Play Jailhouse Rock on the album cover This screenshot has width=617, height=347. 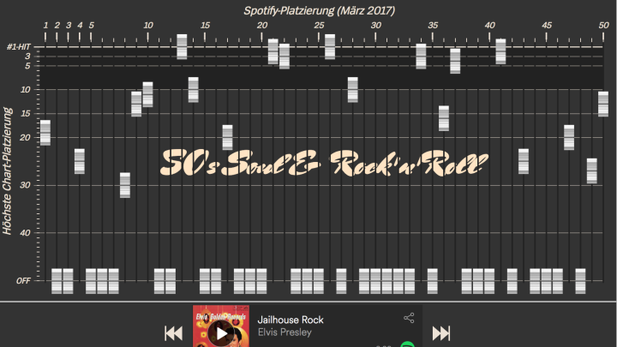(x=222, y=333)
